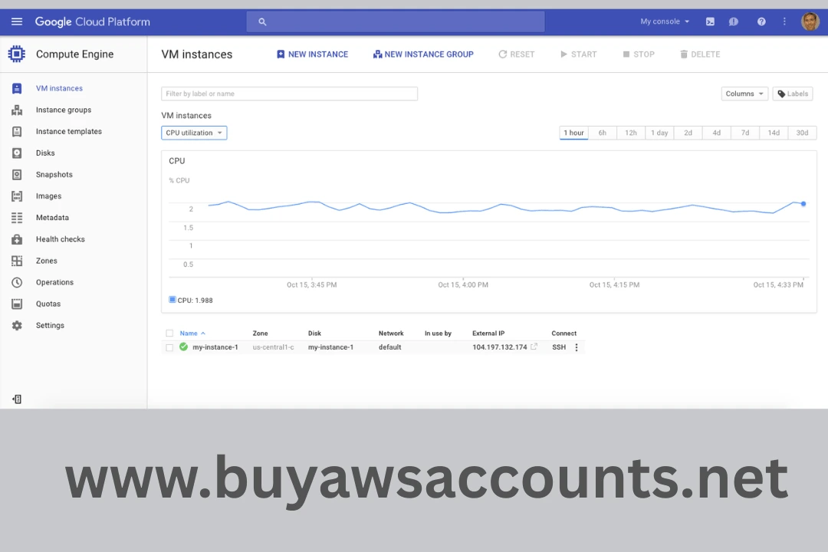The width and height of the screenshot is (828, 552).
Task: Click the Instance groups sidebar icon
Action: click(17, 110)
